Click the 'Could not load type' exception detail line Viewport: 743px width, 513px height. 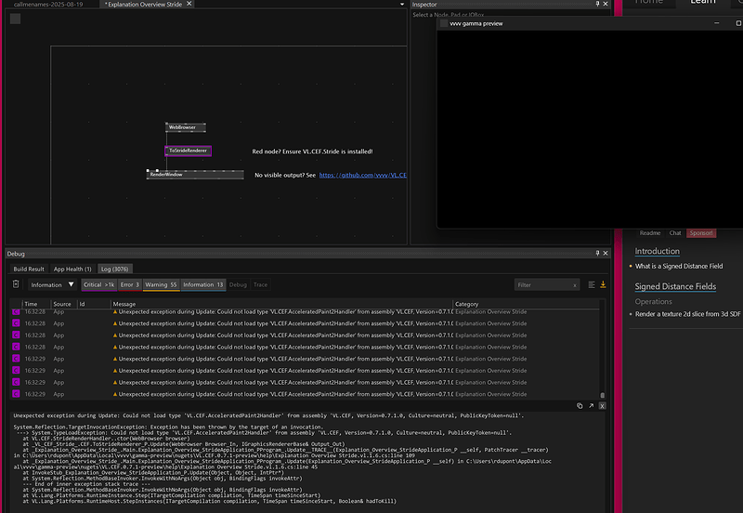point(268,415)
